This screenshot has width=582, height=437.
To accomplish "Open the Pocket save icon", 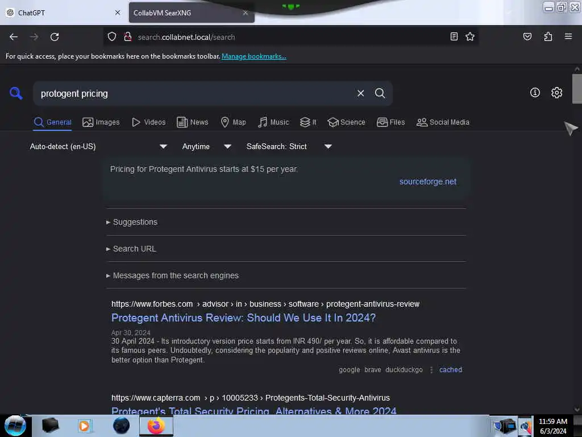I will [527, 36].
